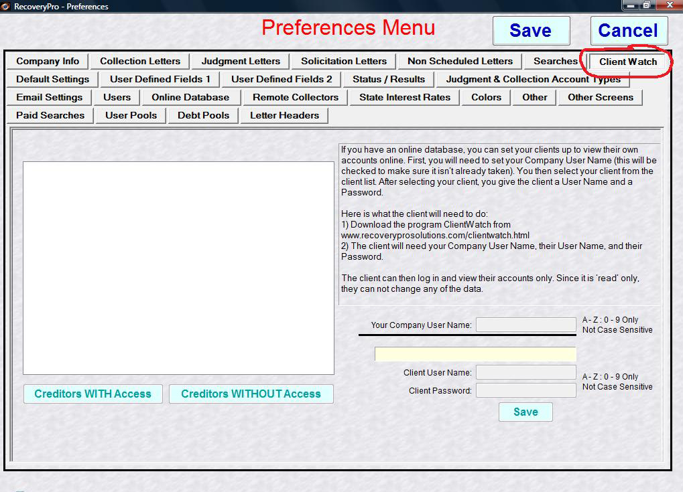Click the large Save button beside Cancel
683x492 pixels.
531,30
